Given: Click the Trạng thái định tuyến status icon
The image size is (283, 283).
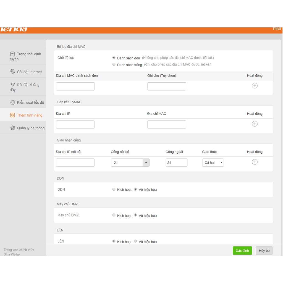Looking at the screenshot, I should pos(12,54).
